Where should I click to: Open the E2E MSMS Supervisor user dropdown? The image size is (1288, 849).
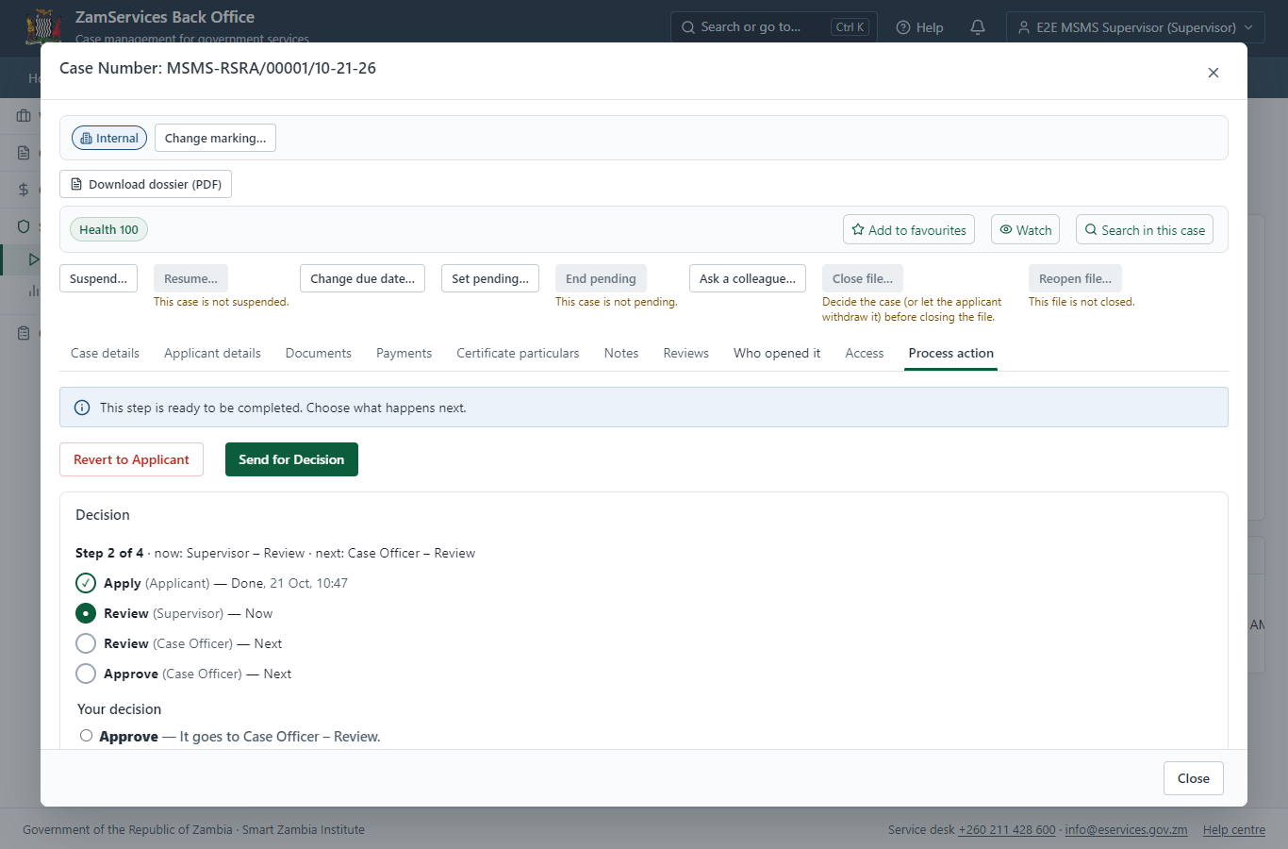[x=1135, y=27]
